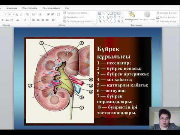
Task: Open the numbered list button
Action: pos(40,14)
